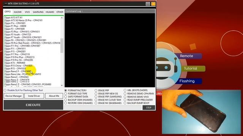Click the yellow window button in title bar

(x=153, y=4)
